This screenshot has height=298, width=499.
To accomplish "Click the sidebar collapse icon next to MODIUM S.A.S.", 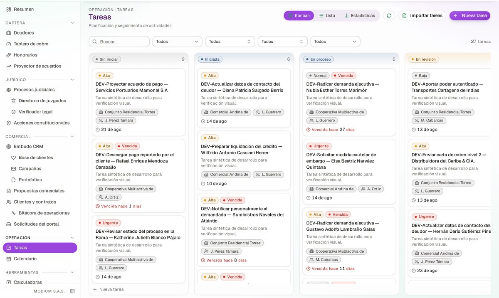I will [x=72, y=291].
